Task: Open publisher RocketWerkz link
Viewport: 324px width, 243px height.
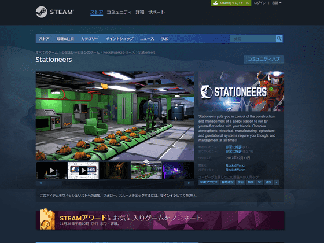Action: pyautogui.click(x=235, y=170)
